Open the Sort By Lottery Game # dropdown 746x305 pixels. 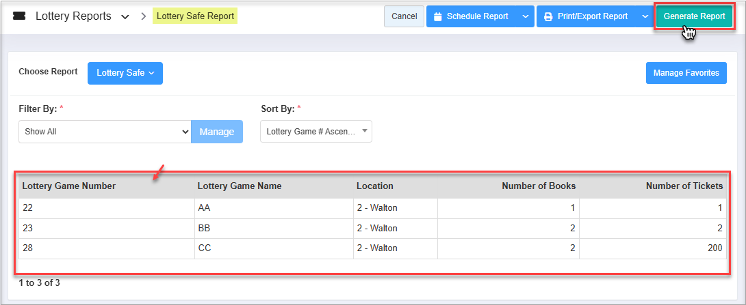click(316, 132)
